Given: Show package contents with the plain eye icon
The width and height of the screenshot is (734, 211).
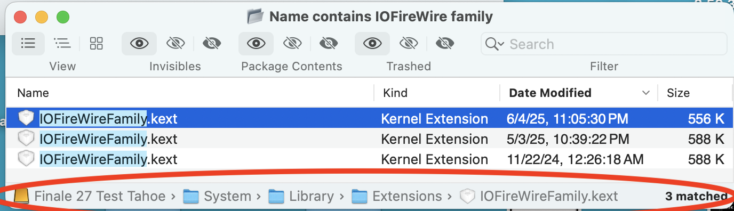Looking at the screenshot, I should point(256,44).
